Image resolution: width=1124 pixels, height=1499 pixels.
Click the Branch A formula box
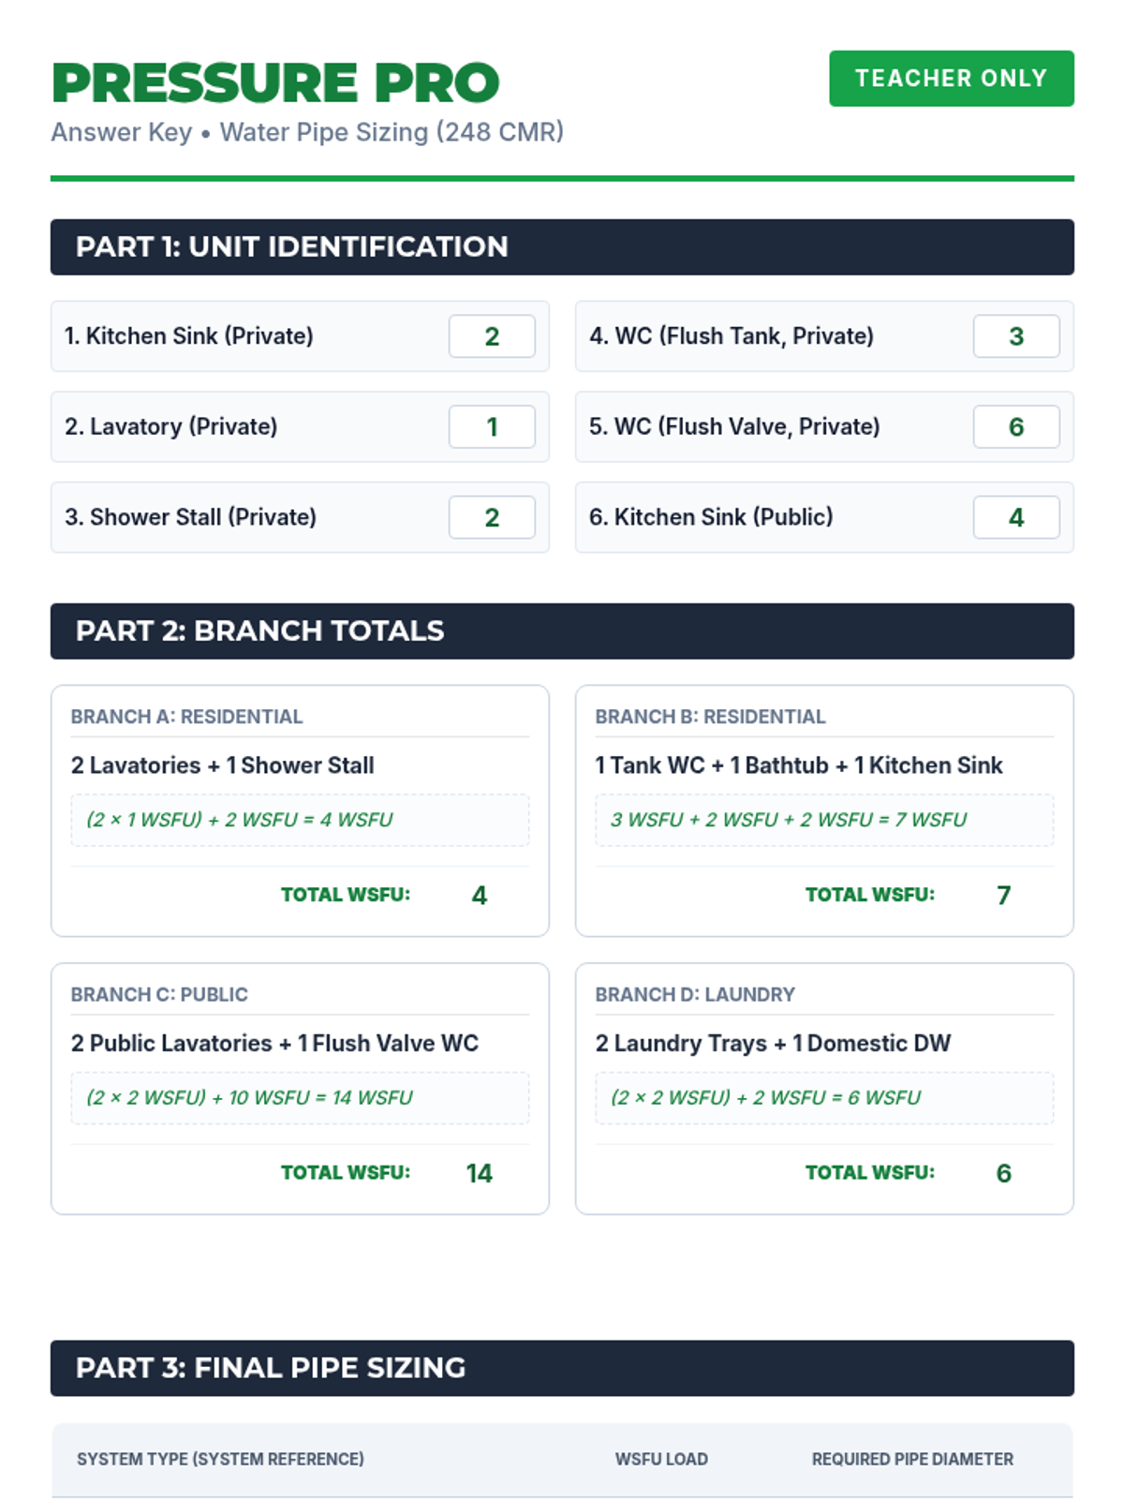pos(300,820)
